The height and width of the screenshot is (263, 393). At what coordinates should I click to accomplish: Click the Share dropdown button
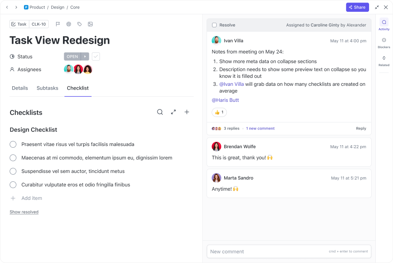coord(357,7)
